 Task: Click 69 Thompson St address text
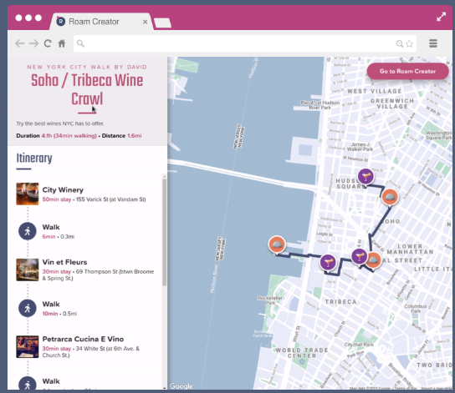pos(98,275)
